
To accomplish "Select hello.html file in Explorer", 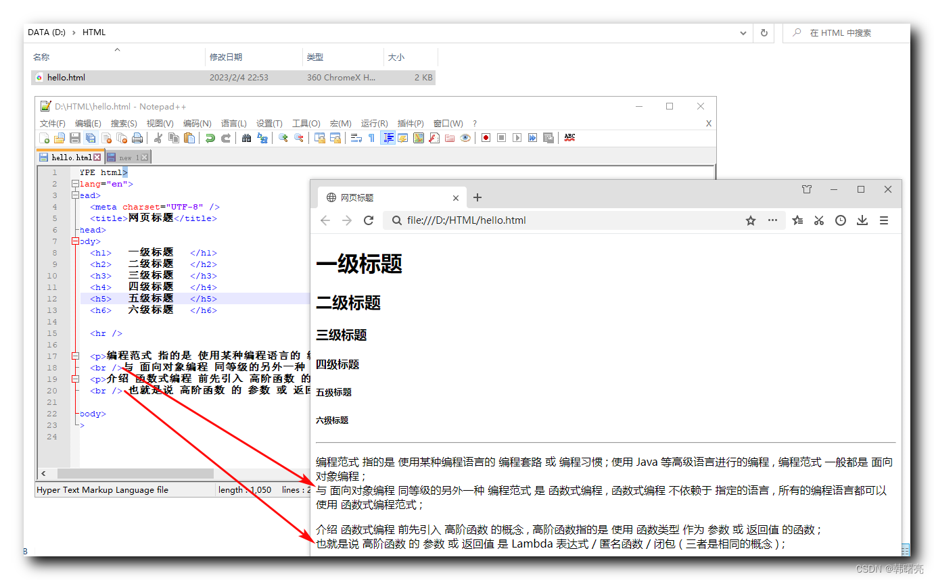I will click(233, 78).
